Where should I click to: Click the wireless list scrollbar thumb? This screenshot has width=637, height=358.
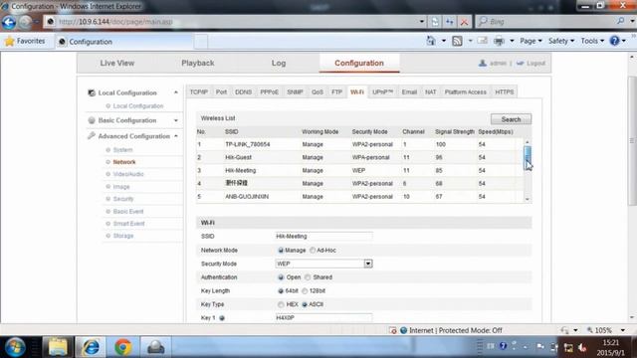pyautogui.click(x=528, y=157)
